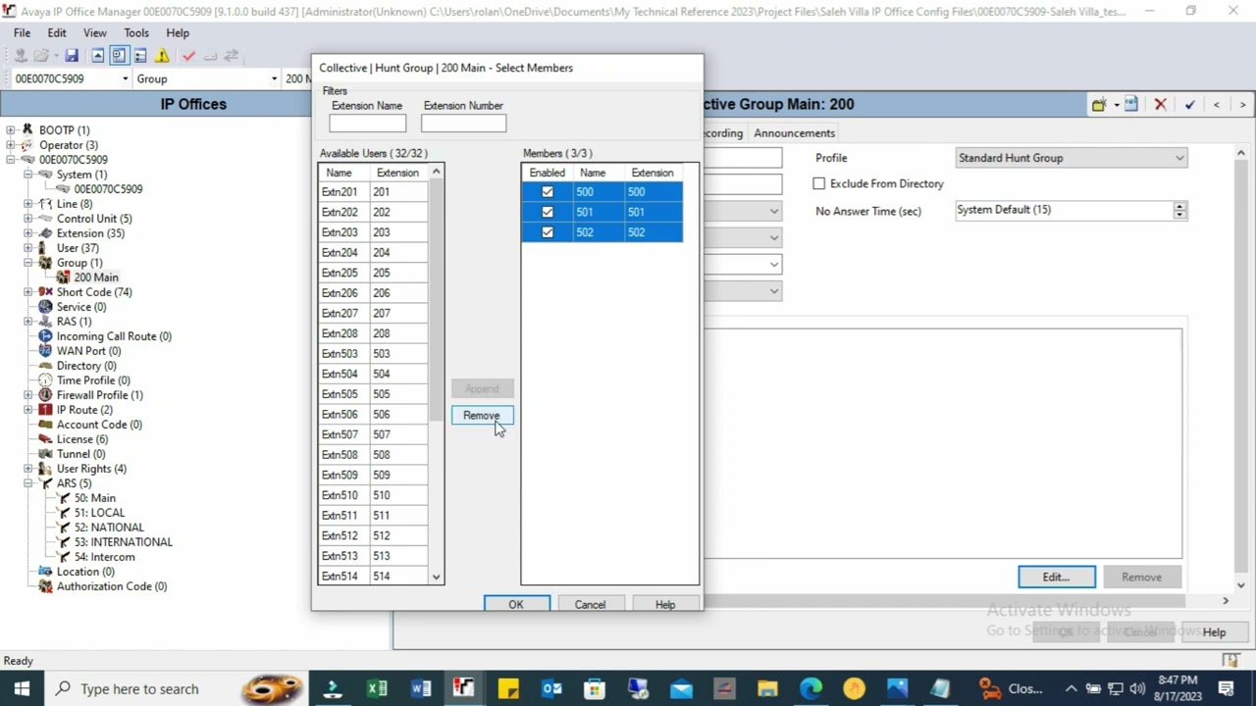Toggle the details pane toolbar icon

[140, 56]
